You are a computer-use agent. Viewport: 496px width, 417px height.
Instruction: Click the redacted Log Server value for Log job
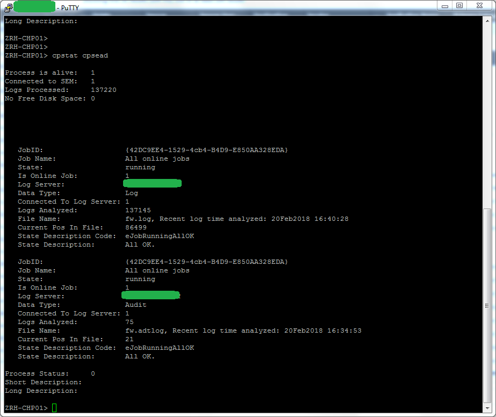click(152, 183)
